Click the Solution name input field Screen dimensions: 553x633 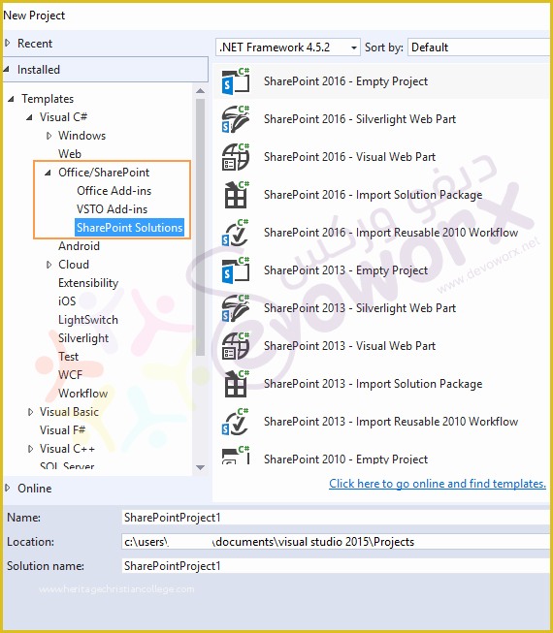click(336, 566)
